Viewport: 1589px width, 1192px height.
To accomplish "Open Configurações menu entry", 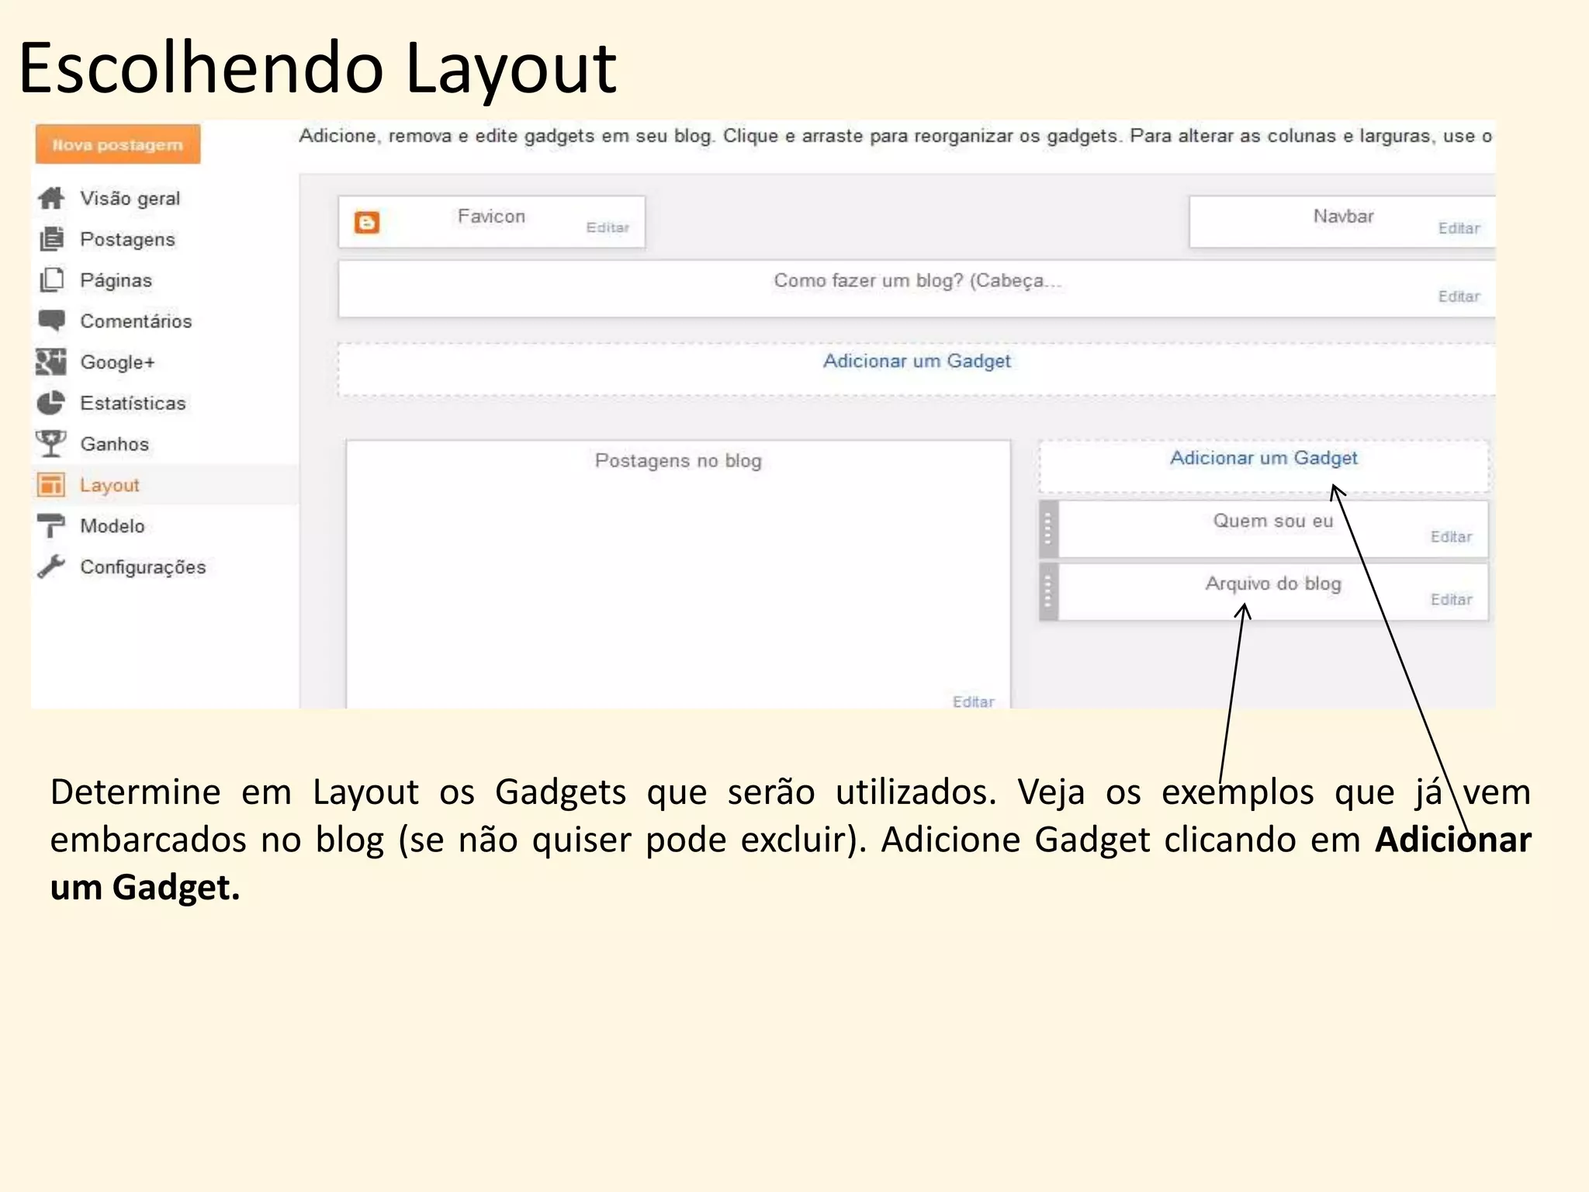I will click(x=144, y=567).
